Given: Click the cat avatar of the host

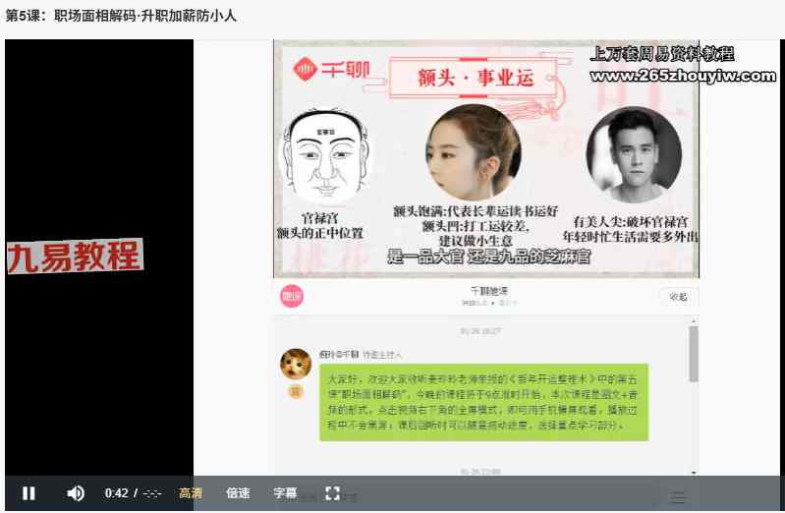Looking at the screenshot, I should pos(296,364).
